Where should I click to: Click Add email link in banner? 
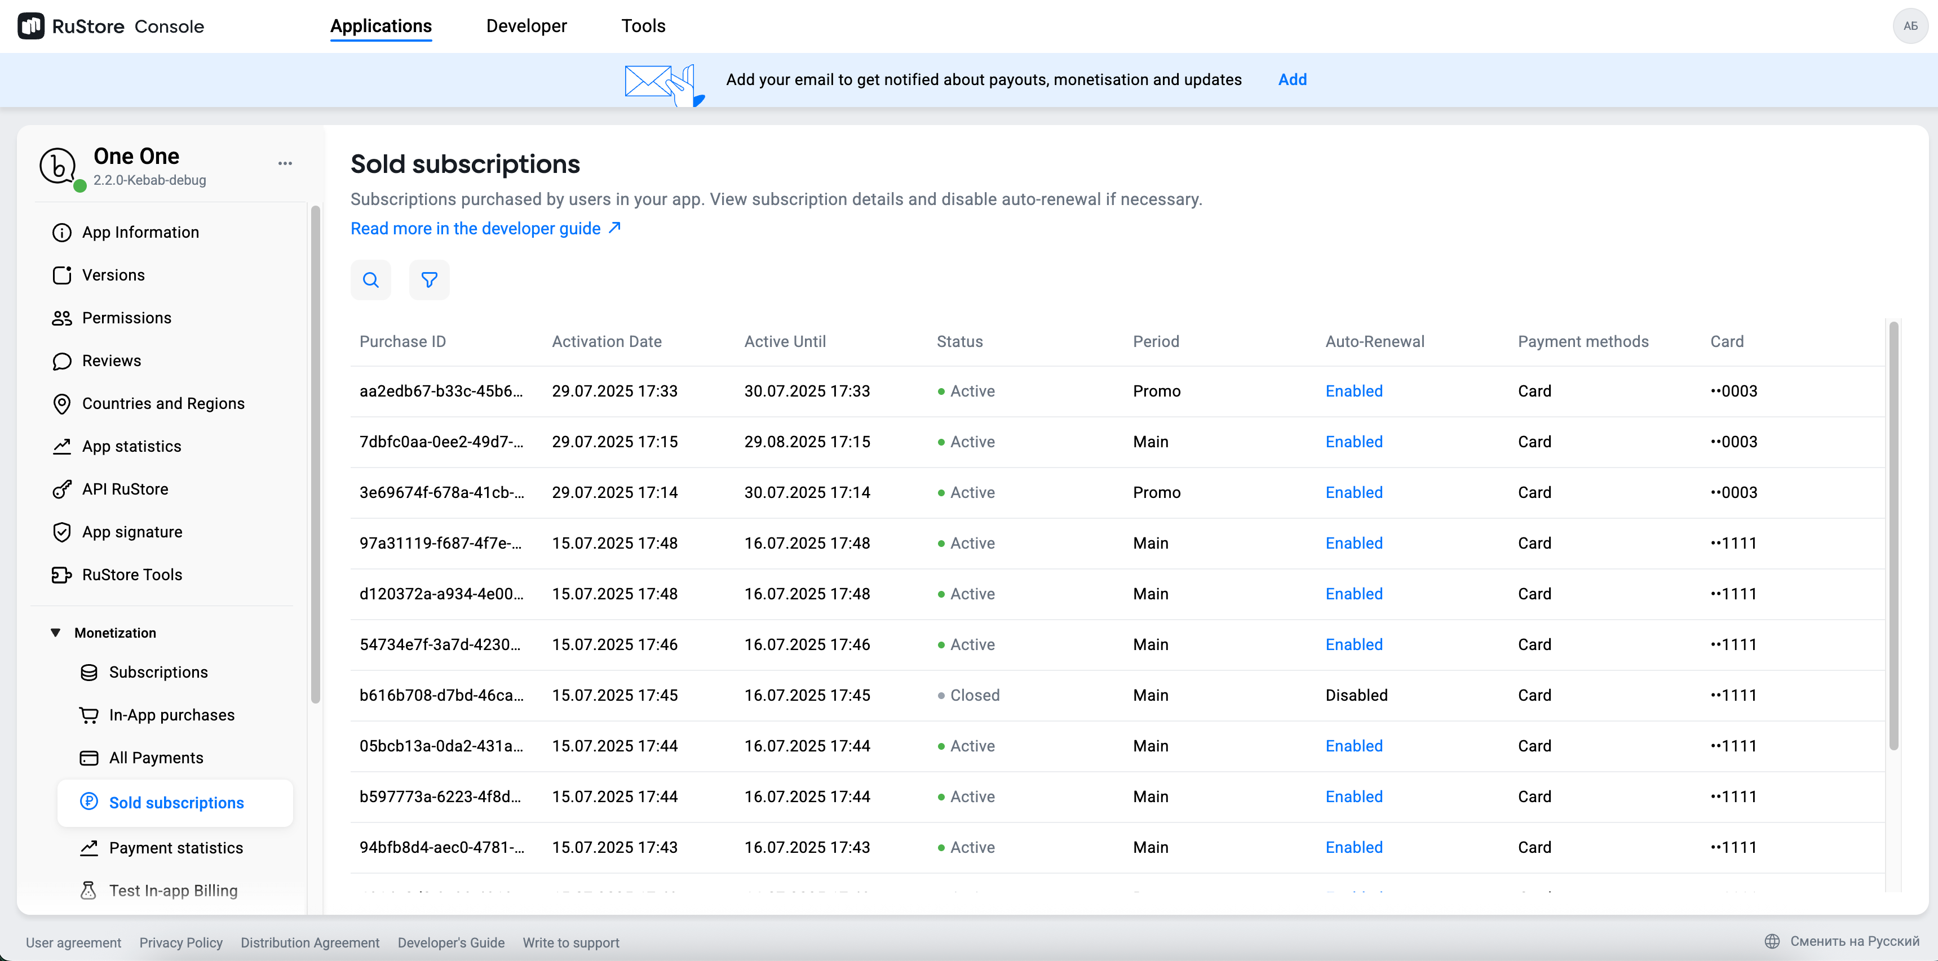[1292, 79]
